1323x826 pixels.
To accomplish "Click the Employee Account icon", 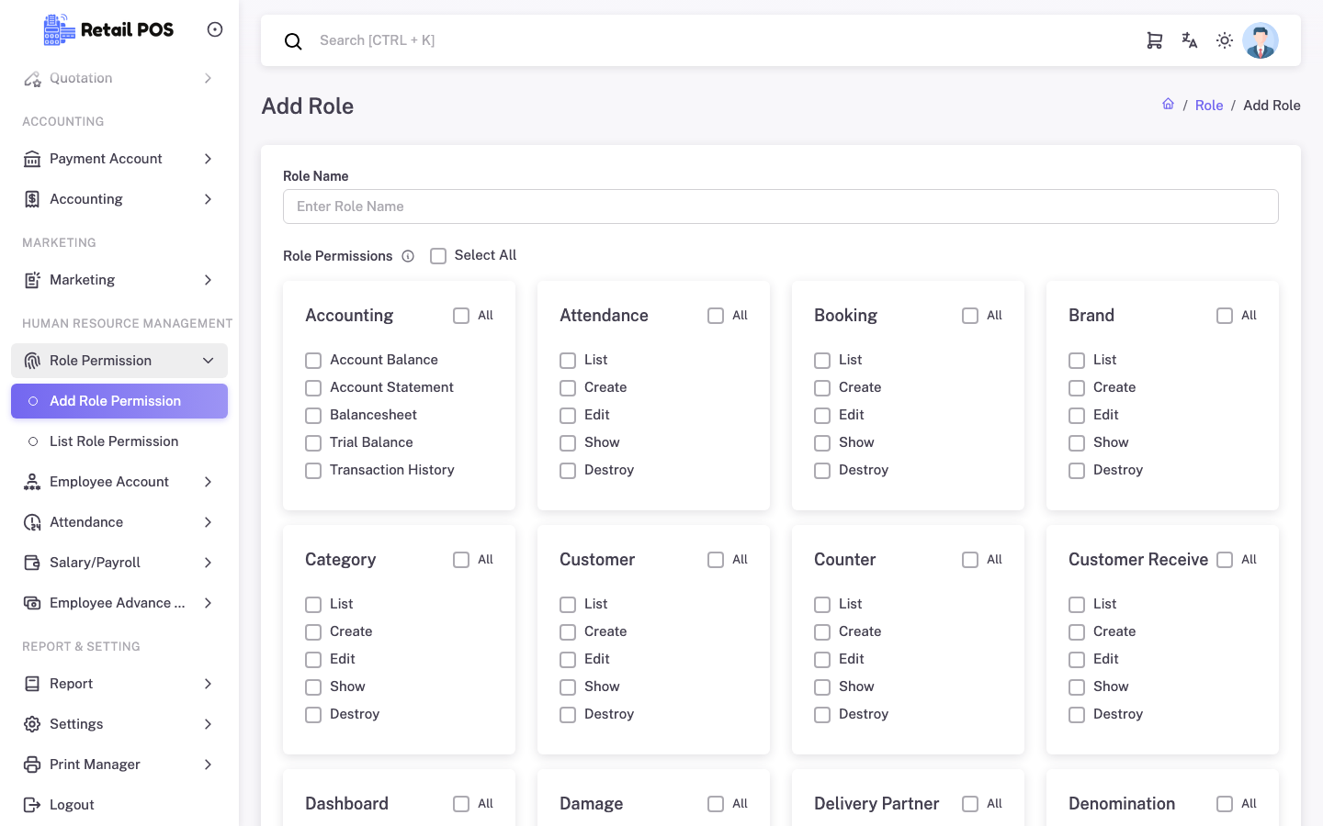I will pos(32,482).
